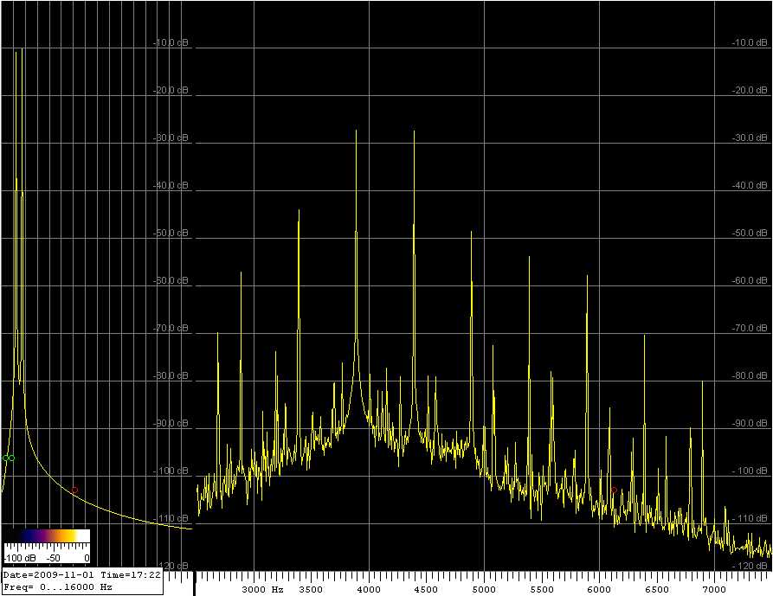Screen dimensions: 773x596
Task: Click the color palette gradient bar
Action: coord(47,535)
